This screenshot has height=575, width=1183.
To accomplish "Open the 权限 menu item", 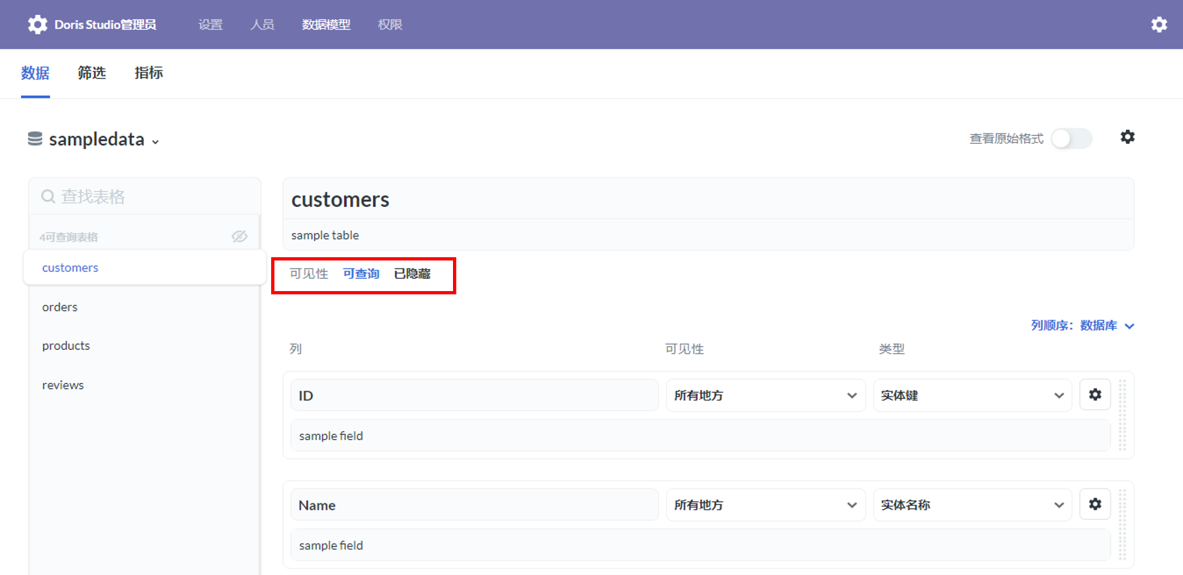I will (x=390, y=25).
